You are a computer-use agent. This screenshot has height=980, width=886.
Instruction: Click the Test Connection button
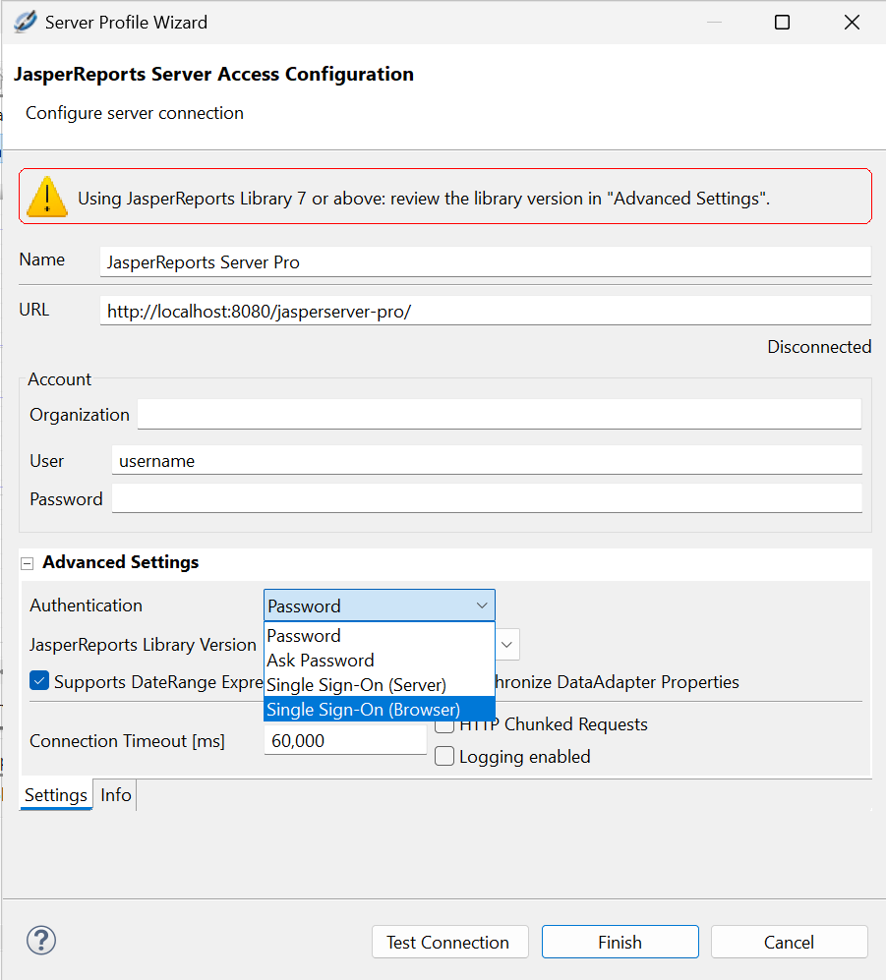(x=450, y=942)
